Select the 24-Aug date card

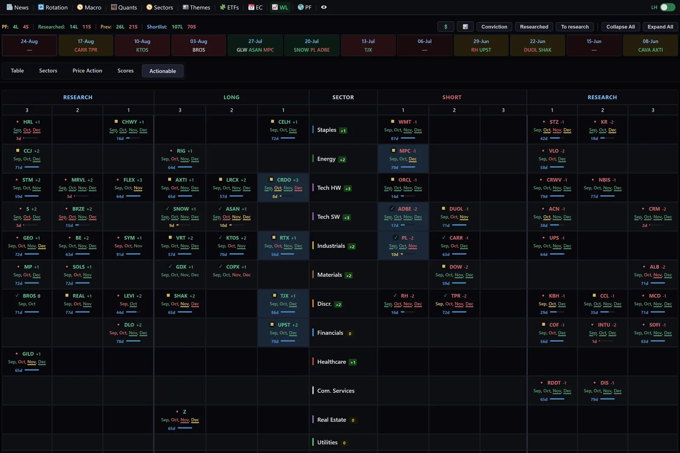coord(29,45)
